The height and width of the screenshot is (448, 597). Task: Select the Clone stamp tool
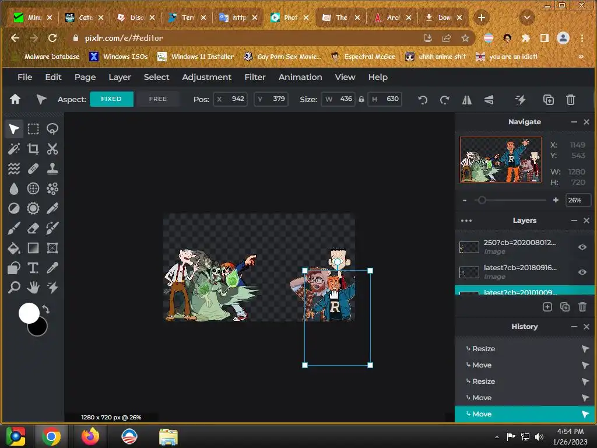[52, 169]
